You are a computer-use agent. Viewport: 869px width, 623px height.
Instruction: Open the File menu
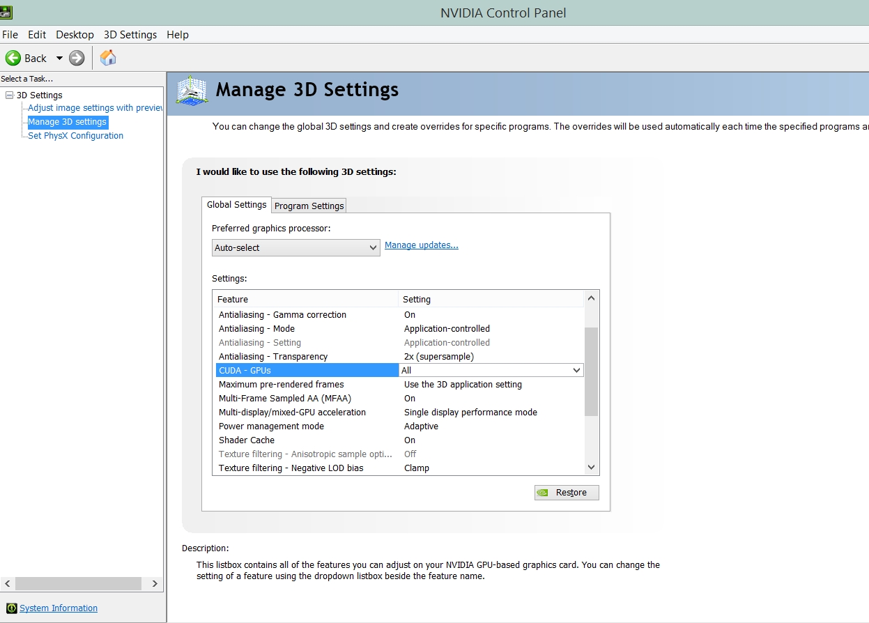point(10,35)
